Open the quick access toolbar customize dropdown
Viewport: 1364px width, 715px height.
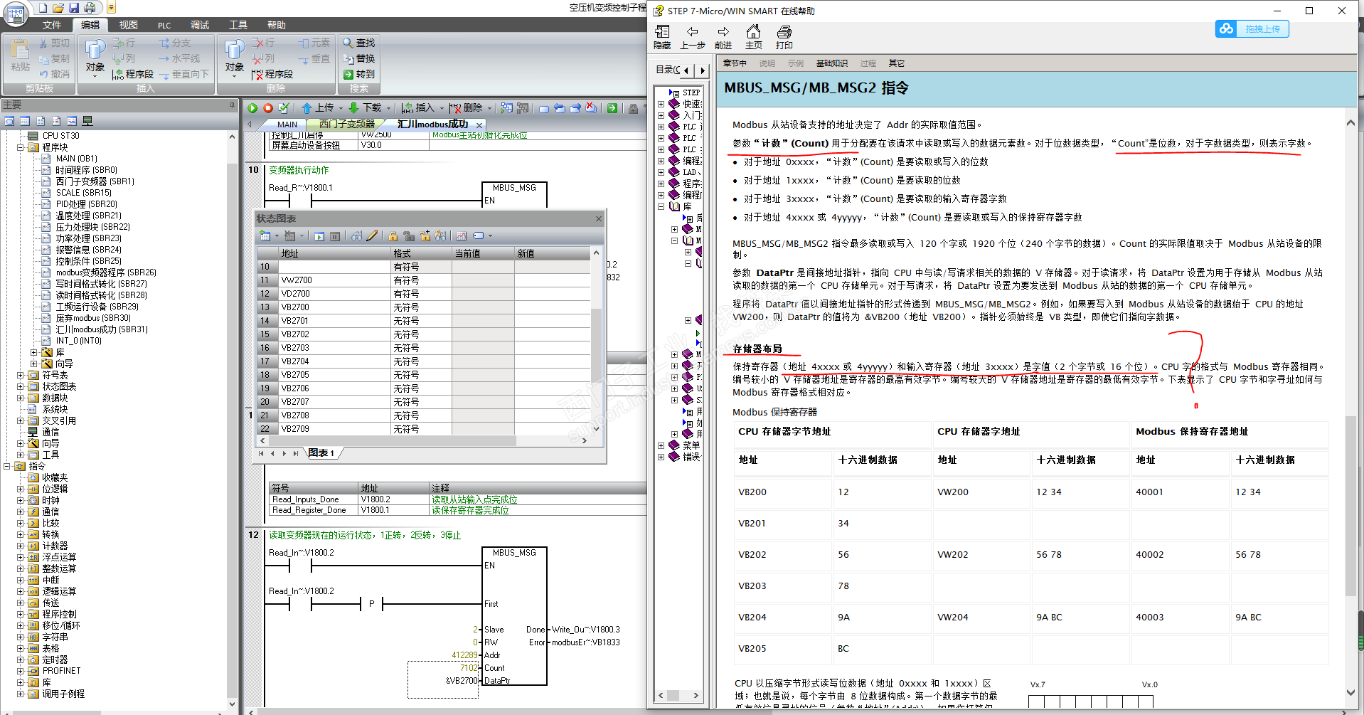coord(112,8)
